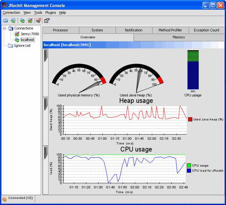The height and width of the screenshot is (205, 226).
Task: Collapse the gauges section using its side handle
Action: [x=46, y=55]
